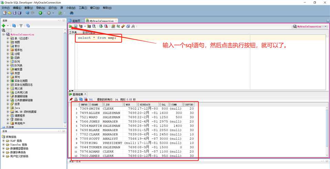Image resolution: width=330 pixels, height=169 pixels.
Task: Open the 查看(V) menu
Action: click(x=29, y=8)
